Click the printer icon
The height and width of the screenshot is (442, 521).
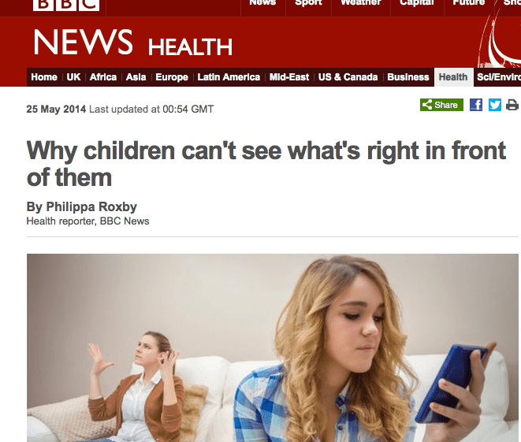[512, 105]
